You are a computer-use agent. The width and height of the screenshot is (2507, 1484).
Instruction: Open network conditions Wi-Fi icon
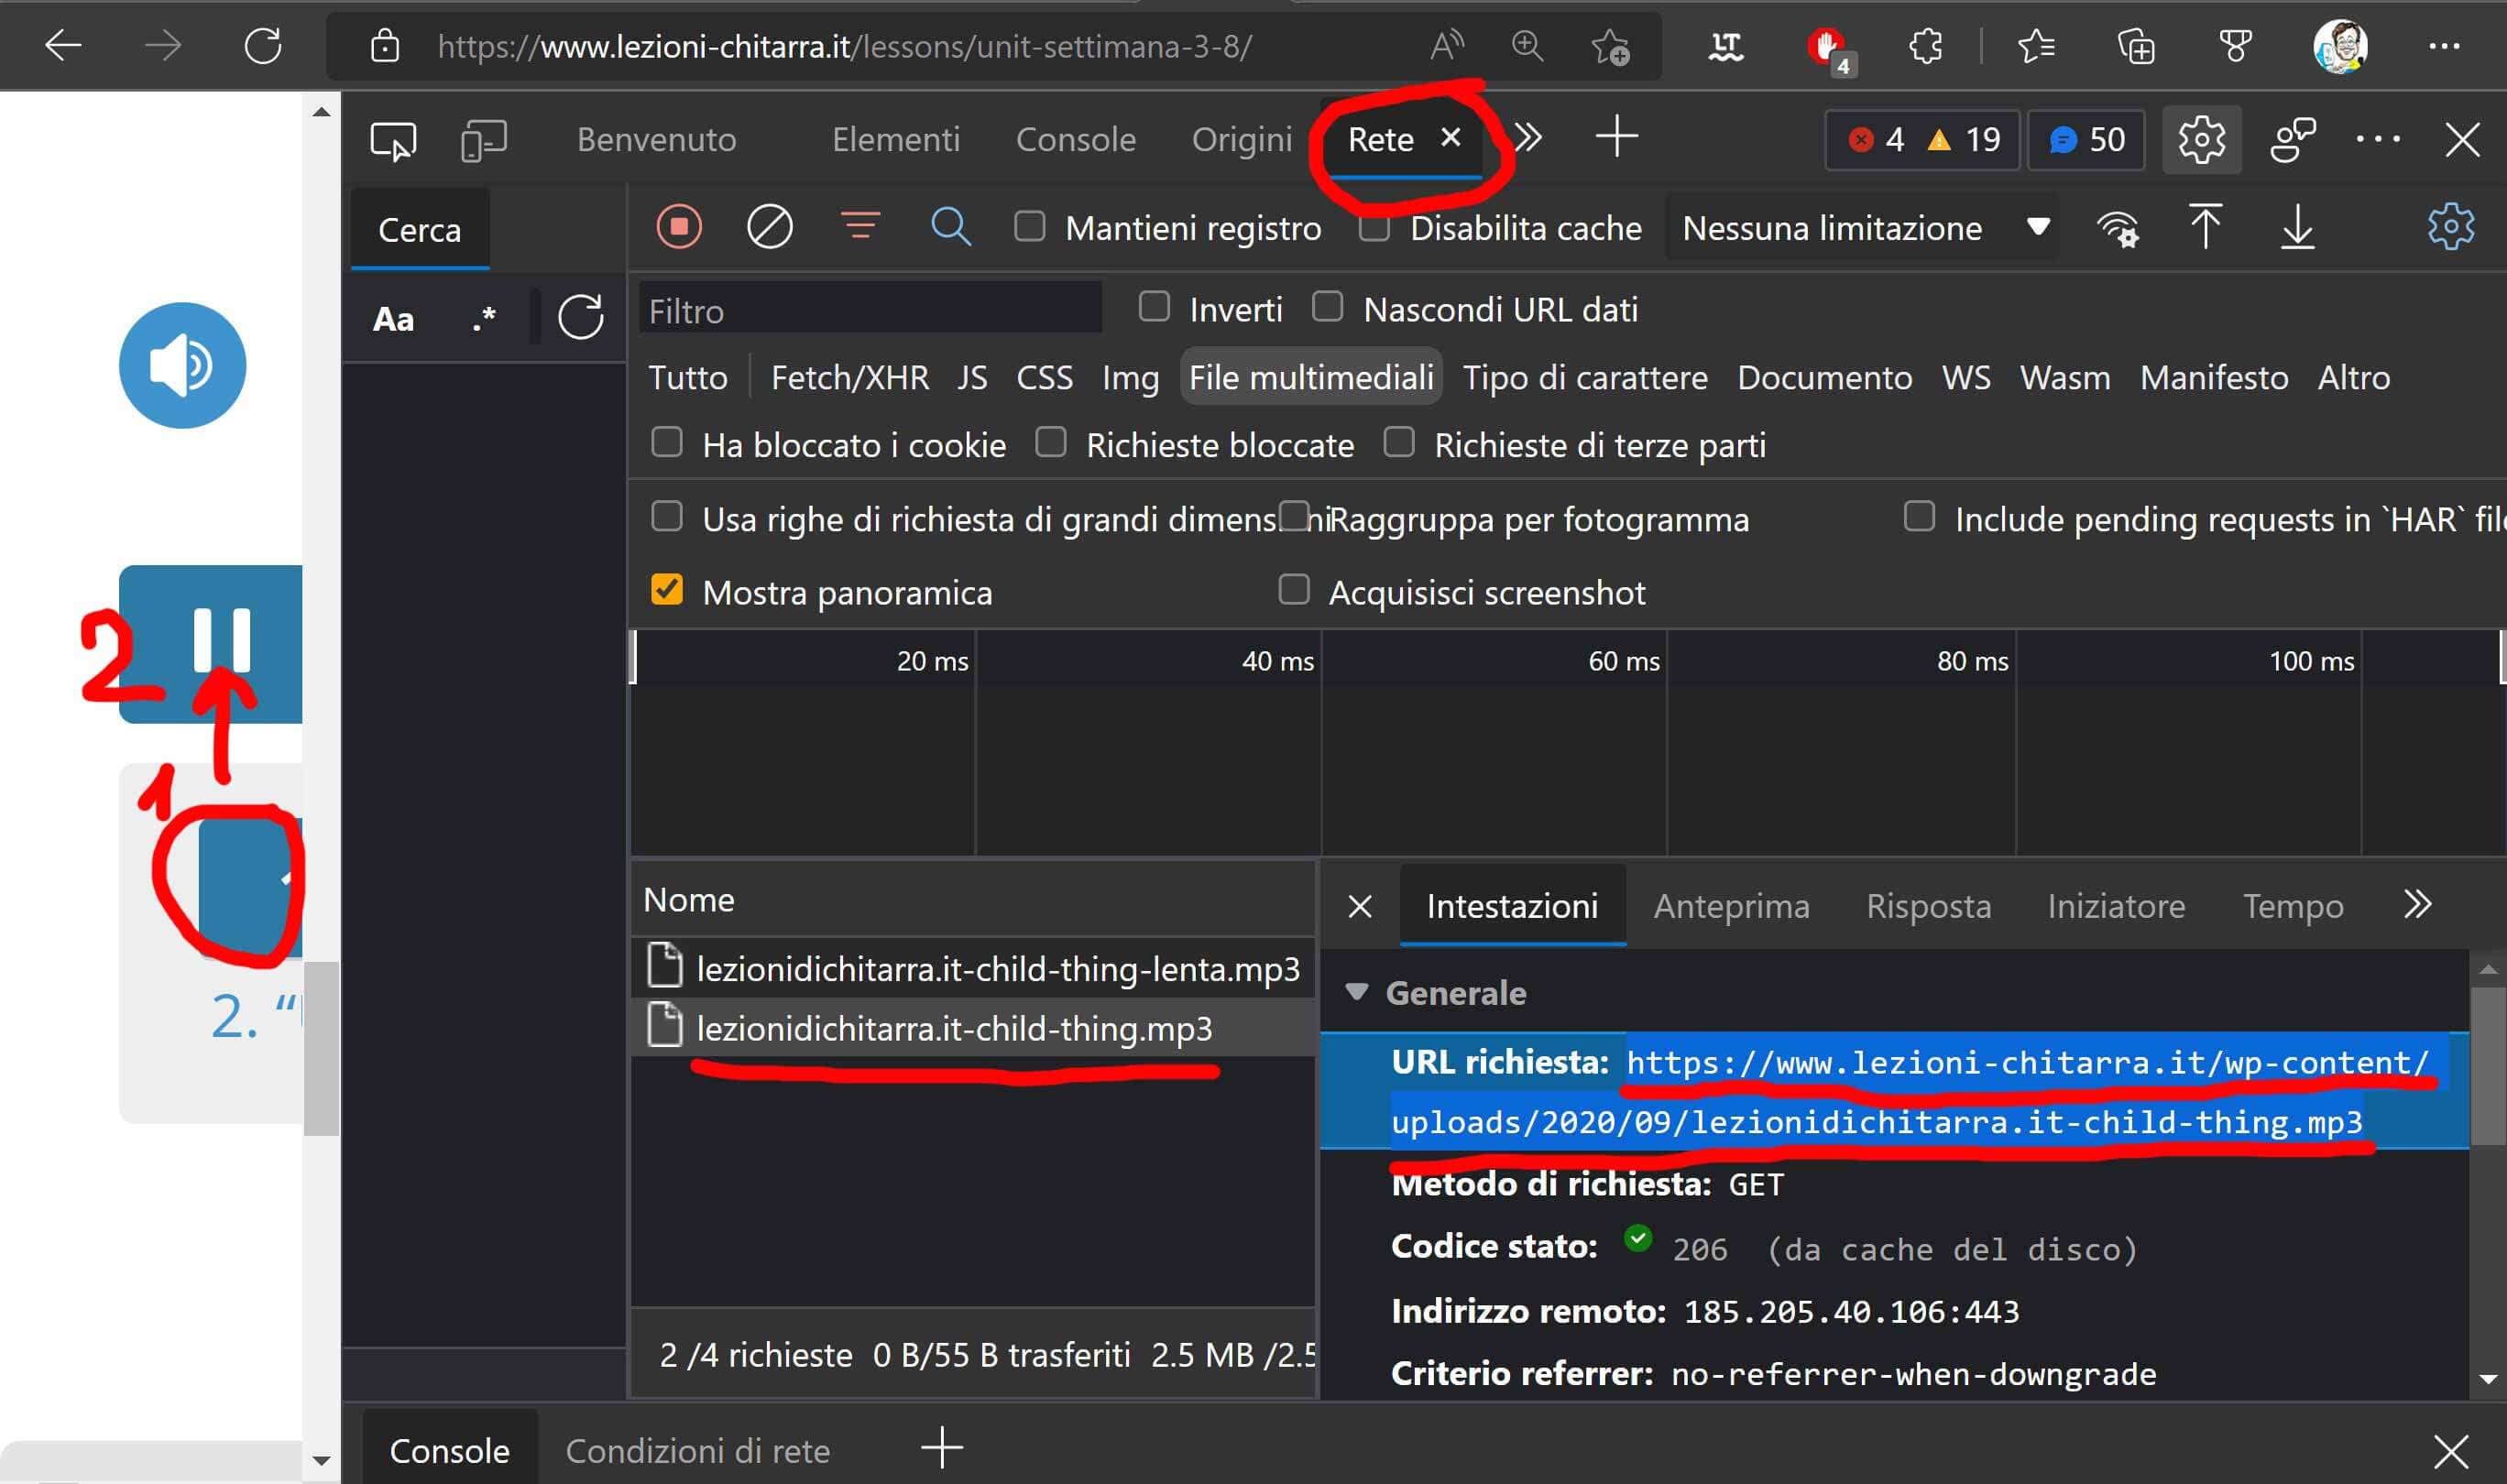(2117, 229)
